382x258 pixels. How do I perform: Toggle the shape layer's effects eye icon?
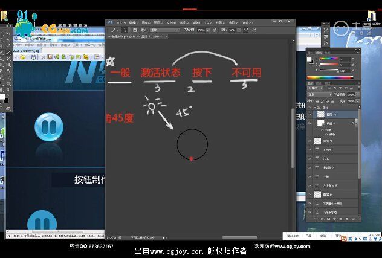point(323,130)
